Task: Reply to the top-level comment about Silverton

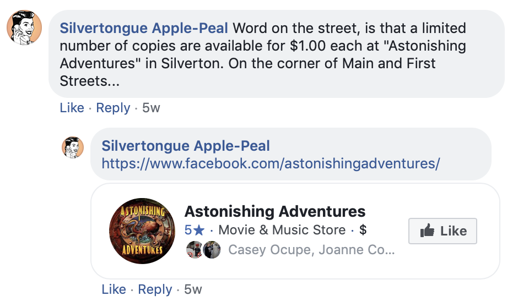Action: [113, 108]
